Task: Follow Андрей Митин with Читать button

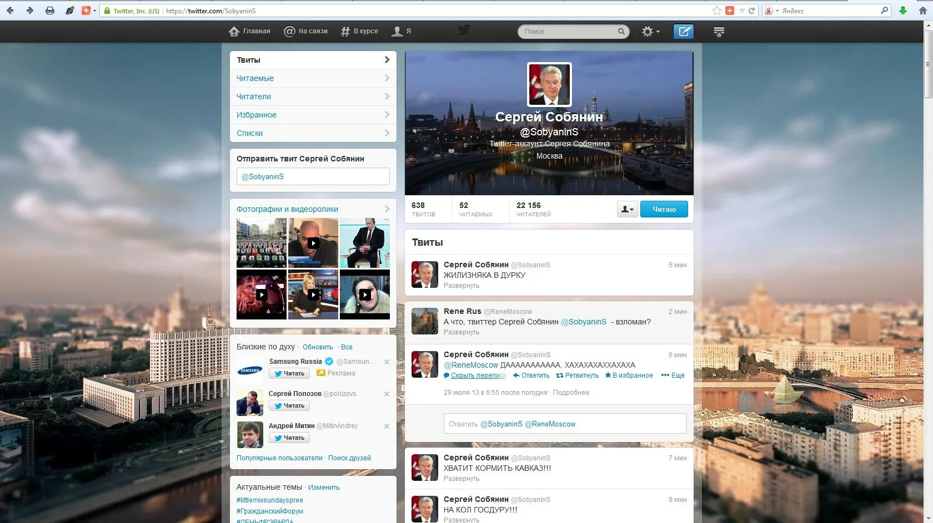Action: click(289, 438)
